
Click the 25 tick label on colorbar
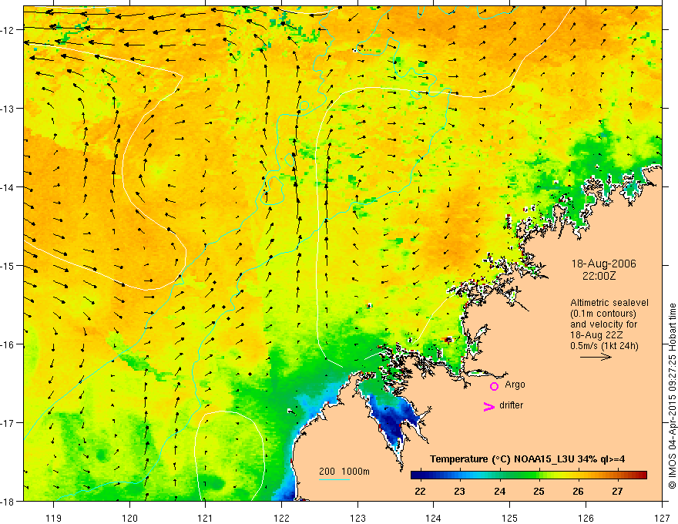point(539,492)
